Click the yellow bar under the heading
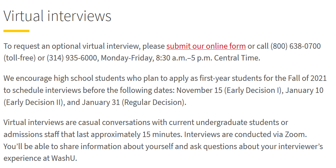Image resolution: width=336 pixels, height=168 pixels. [x=16, y=31]
